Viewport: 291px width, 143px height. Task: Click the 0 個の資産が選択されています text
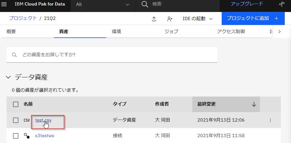45,90
